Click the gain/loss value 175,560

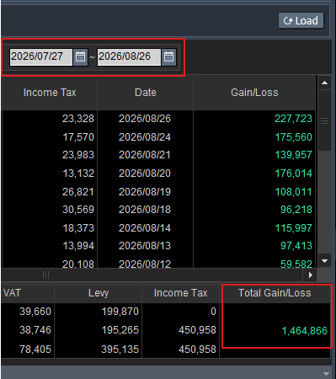pos(293,137)
